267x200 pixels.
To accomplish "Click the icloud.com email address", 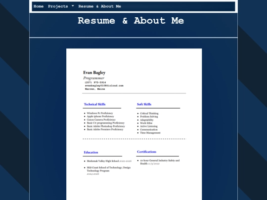I will coord(104,85).
